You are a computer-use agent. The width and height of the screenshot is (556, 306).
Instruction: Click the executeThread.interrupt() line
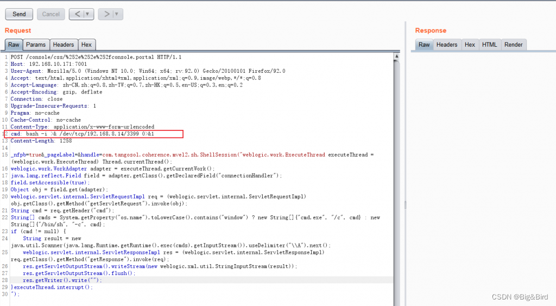(x=52, y=287)
